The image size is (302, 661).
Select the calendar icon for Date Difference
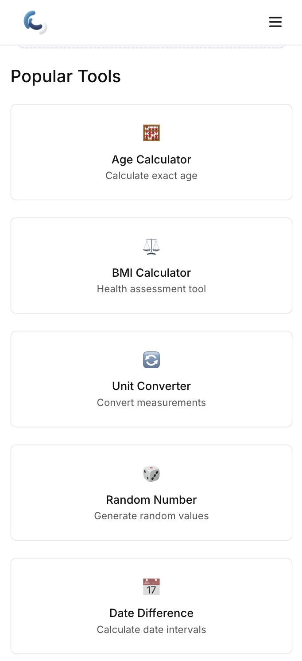point(151,587)
